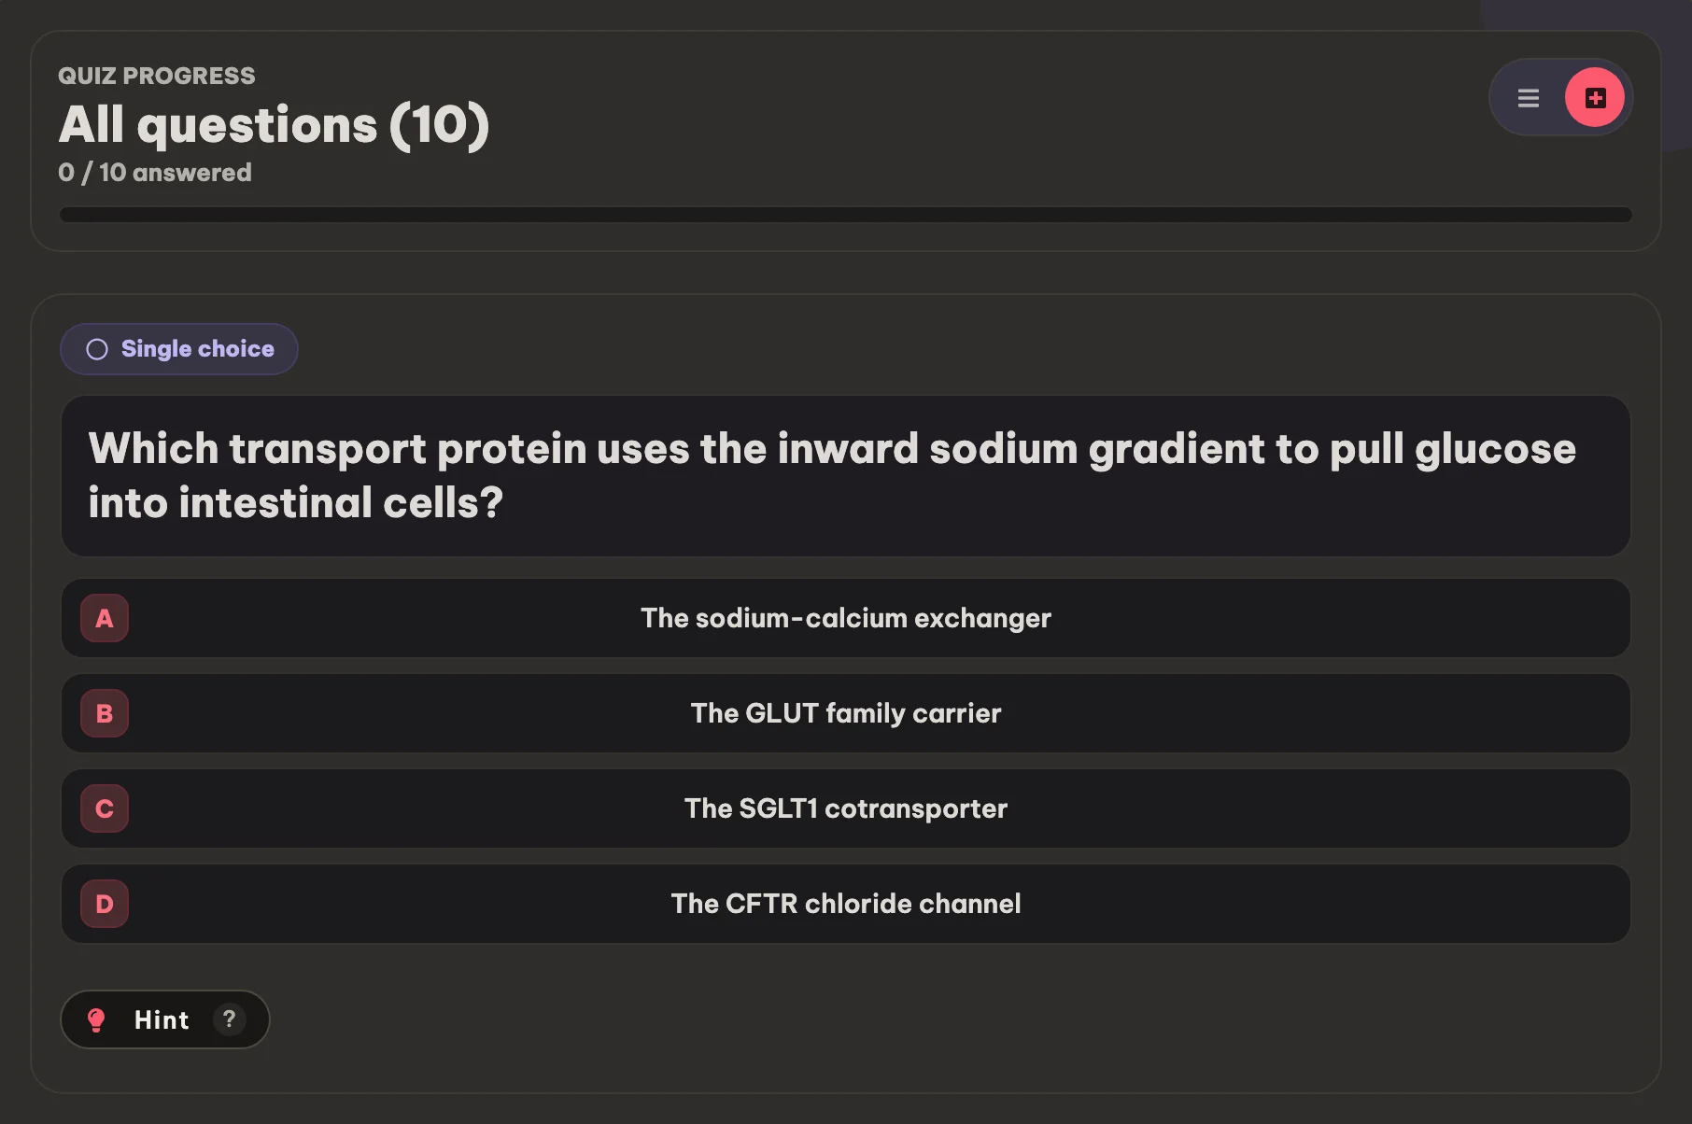
Task: Click the C letter badge
Action: click(105, 808)
